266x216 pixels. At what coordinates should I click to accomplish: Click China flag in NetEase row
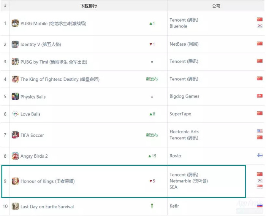(x=260, y=43)
